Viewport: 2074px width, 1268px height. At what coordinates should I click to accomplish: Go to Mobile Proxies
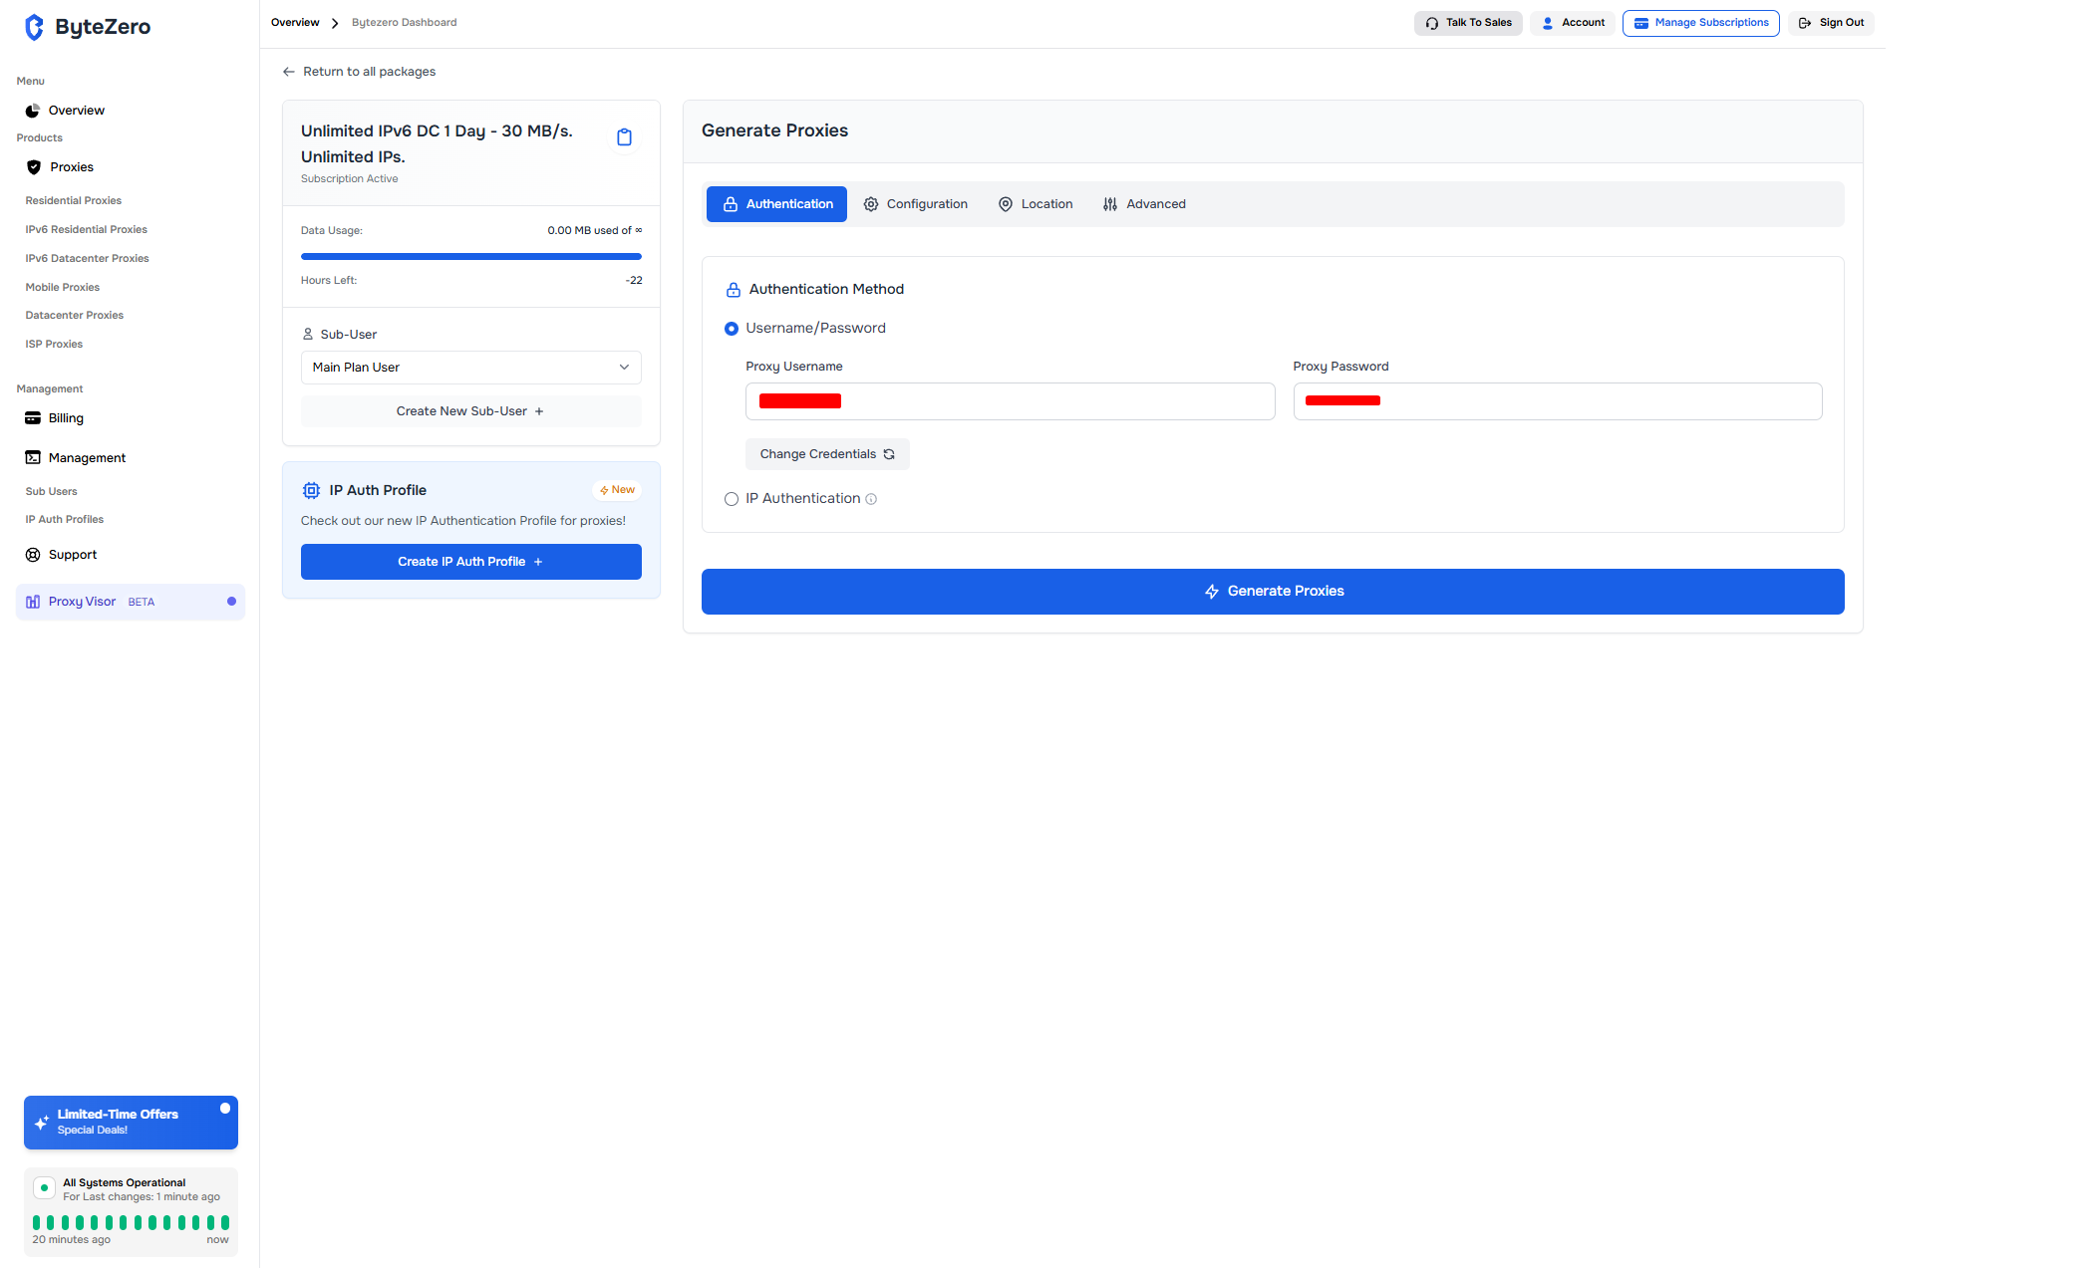pos(63,288)
